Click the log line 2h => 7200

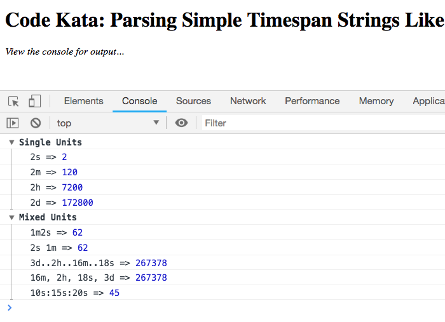coord(222,187)
